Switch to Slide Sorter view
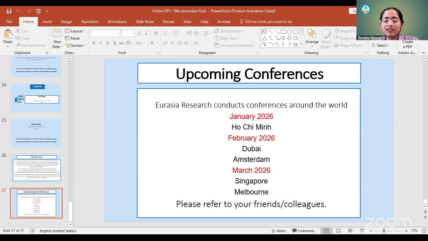The image size is (428, 241). (338, 231)
